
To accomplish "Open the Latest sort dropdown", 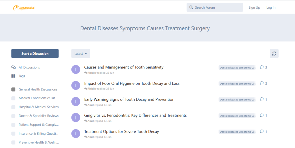I will pyautogui.click(x=81, y=54).
